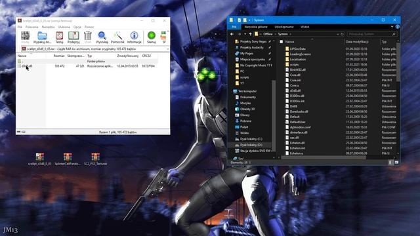
Task: Open WinRAR Opcje menu
Action: pos(77,27)
